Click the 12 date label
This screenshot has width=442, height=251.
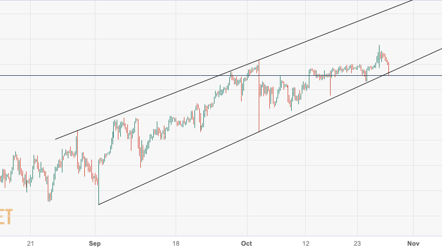(x=305, y=243)
